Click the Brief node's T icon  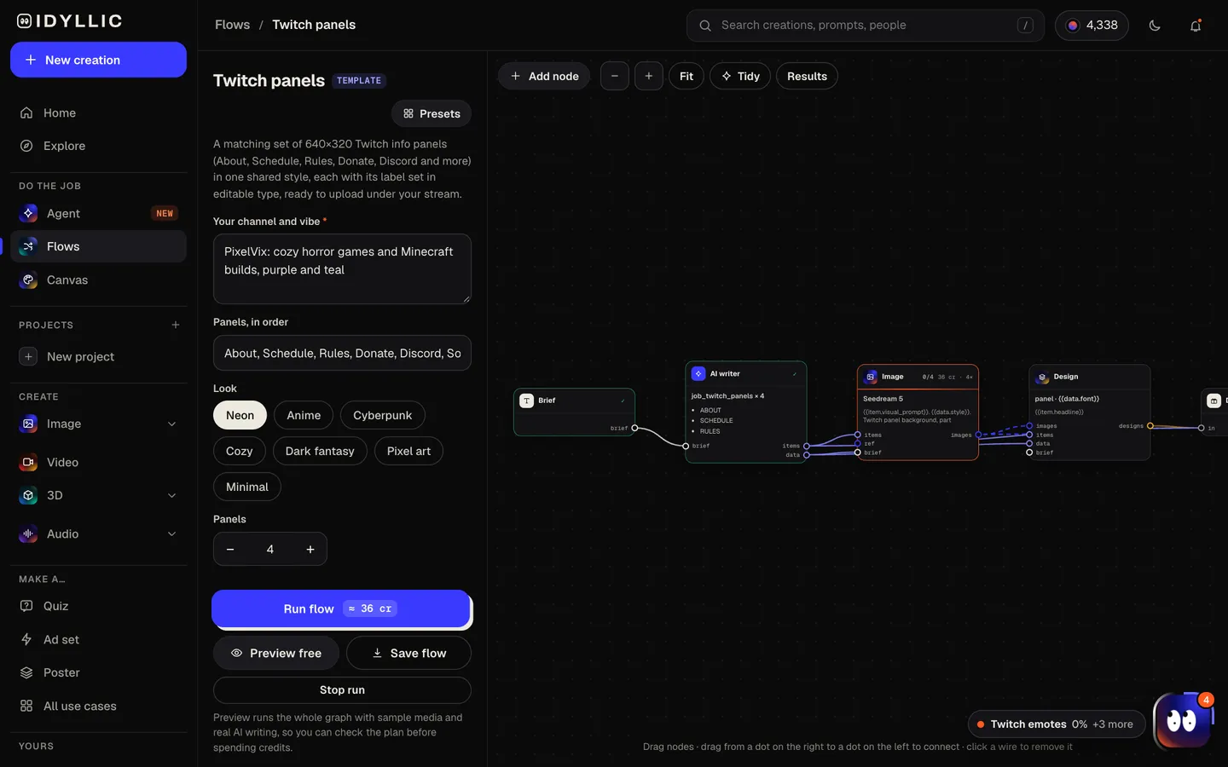pyautogui.click(x=527, y=401)
